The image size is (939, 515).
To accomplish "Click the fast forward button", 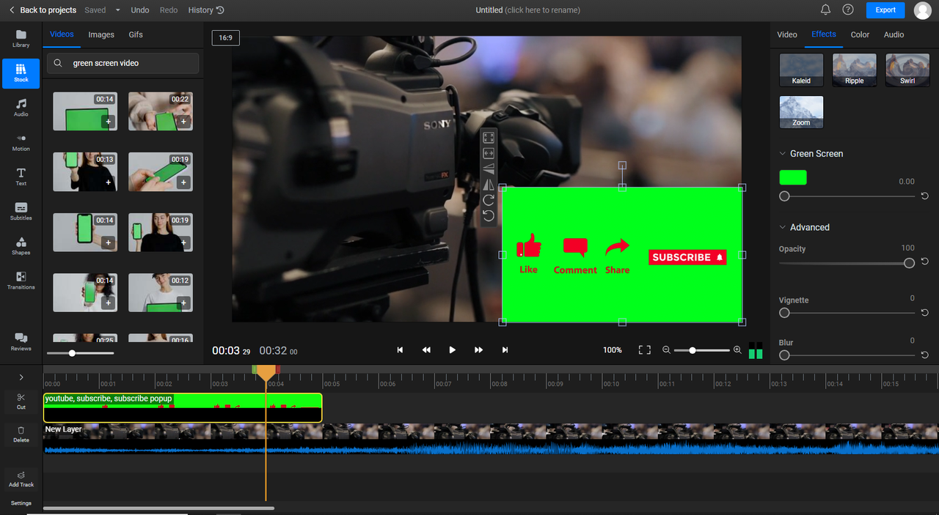I will (x=478, y=350).
